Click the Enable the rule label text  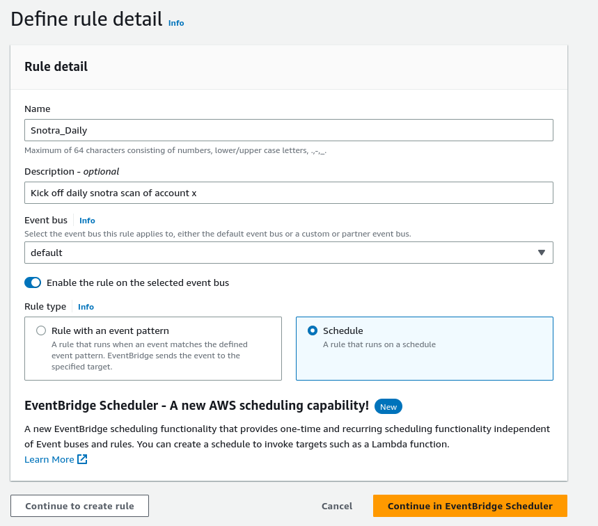coord(138,282)
